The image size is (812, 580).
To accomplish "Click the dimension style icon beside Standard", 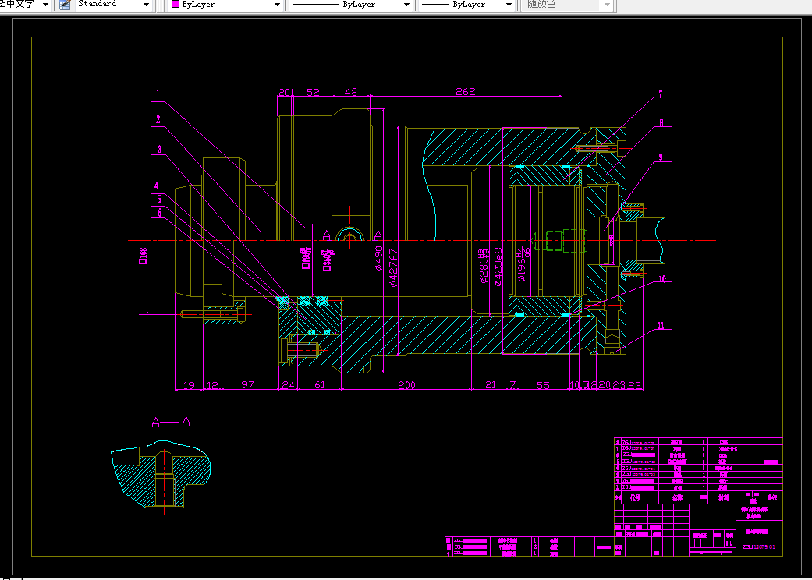I will click(x=64, y=5).
